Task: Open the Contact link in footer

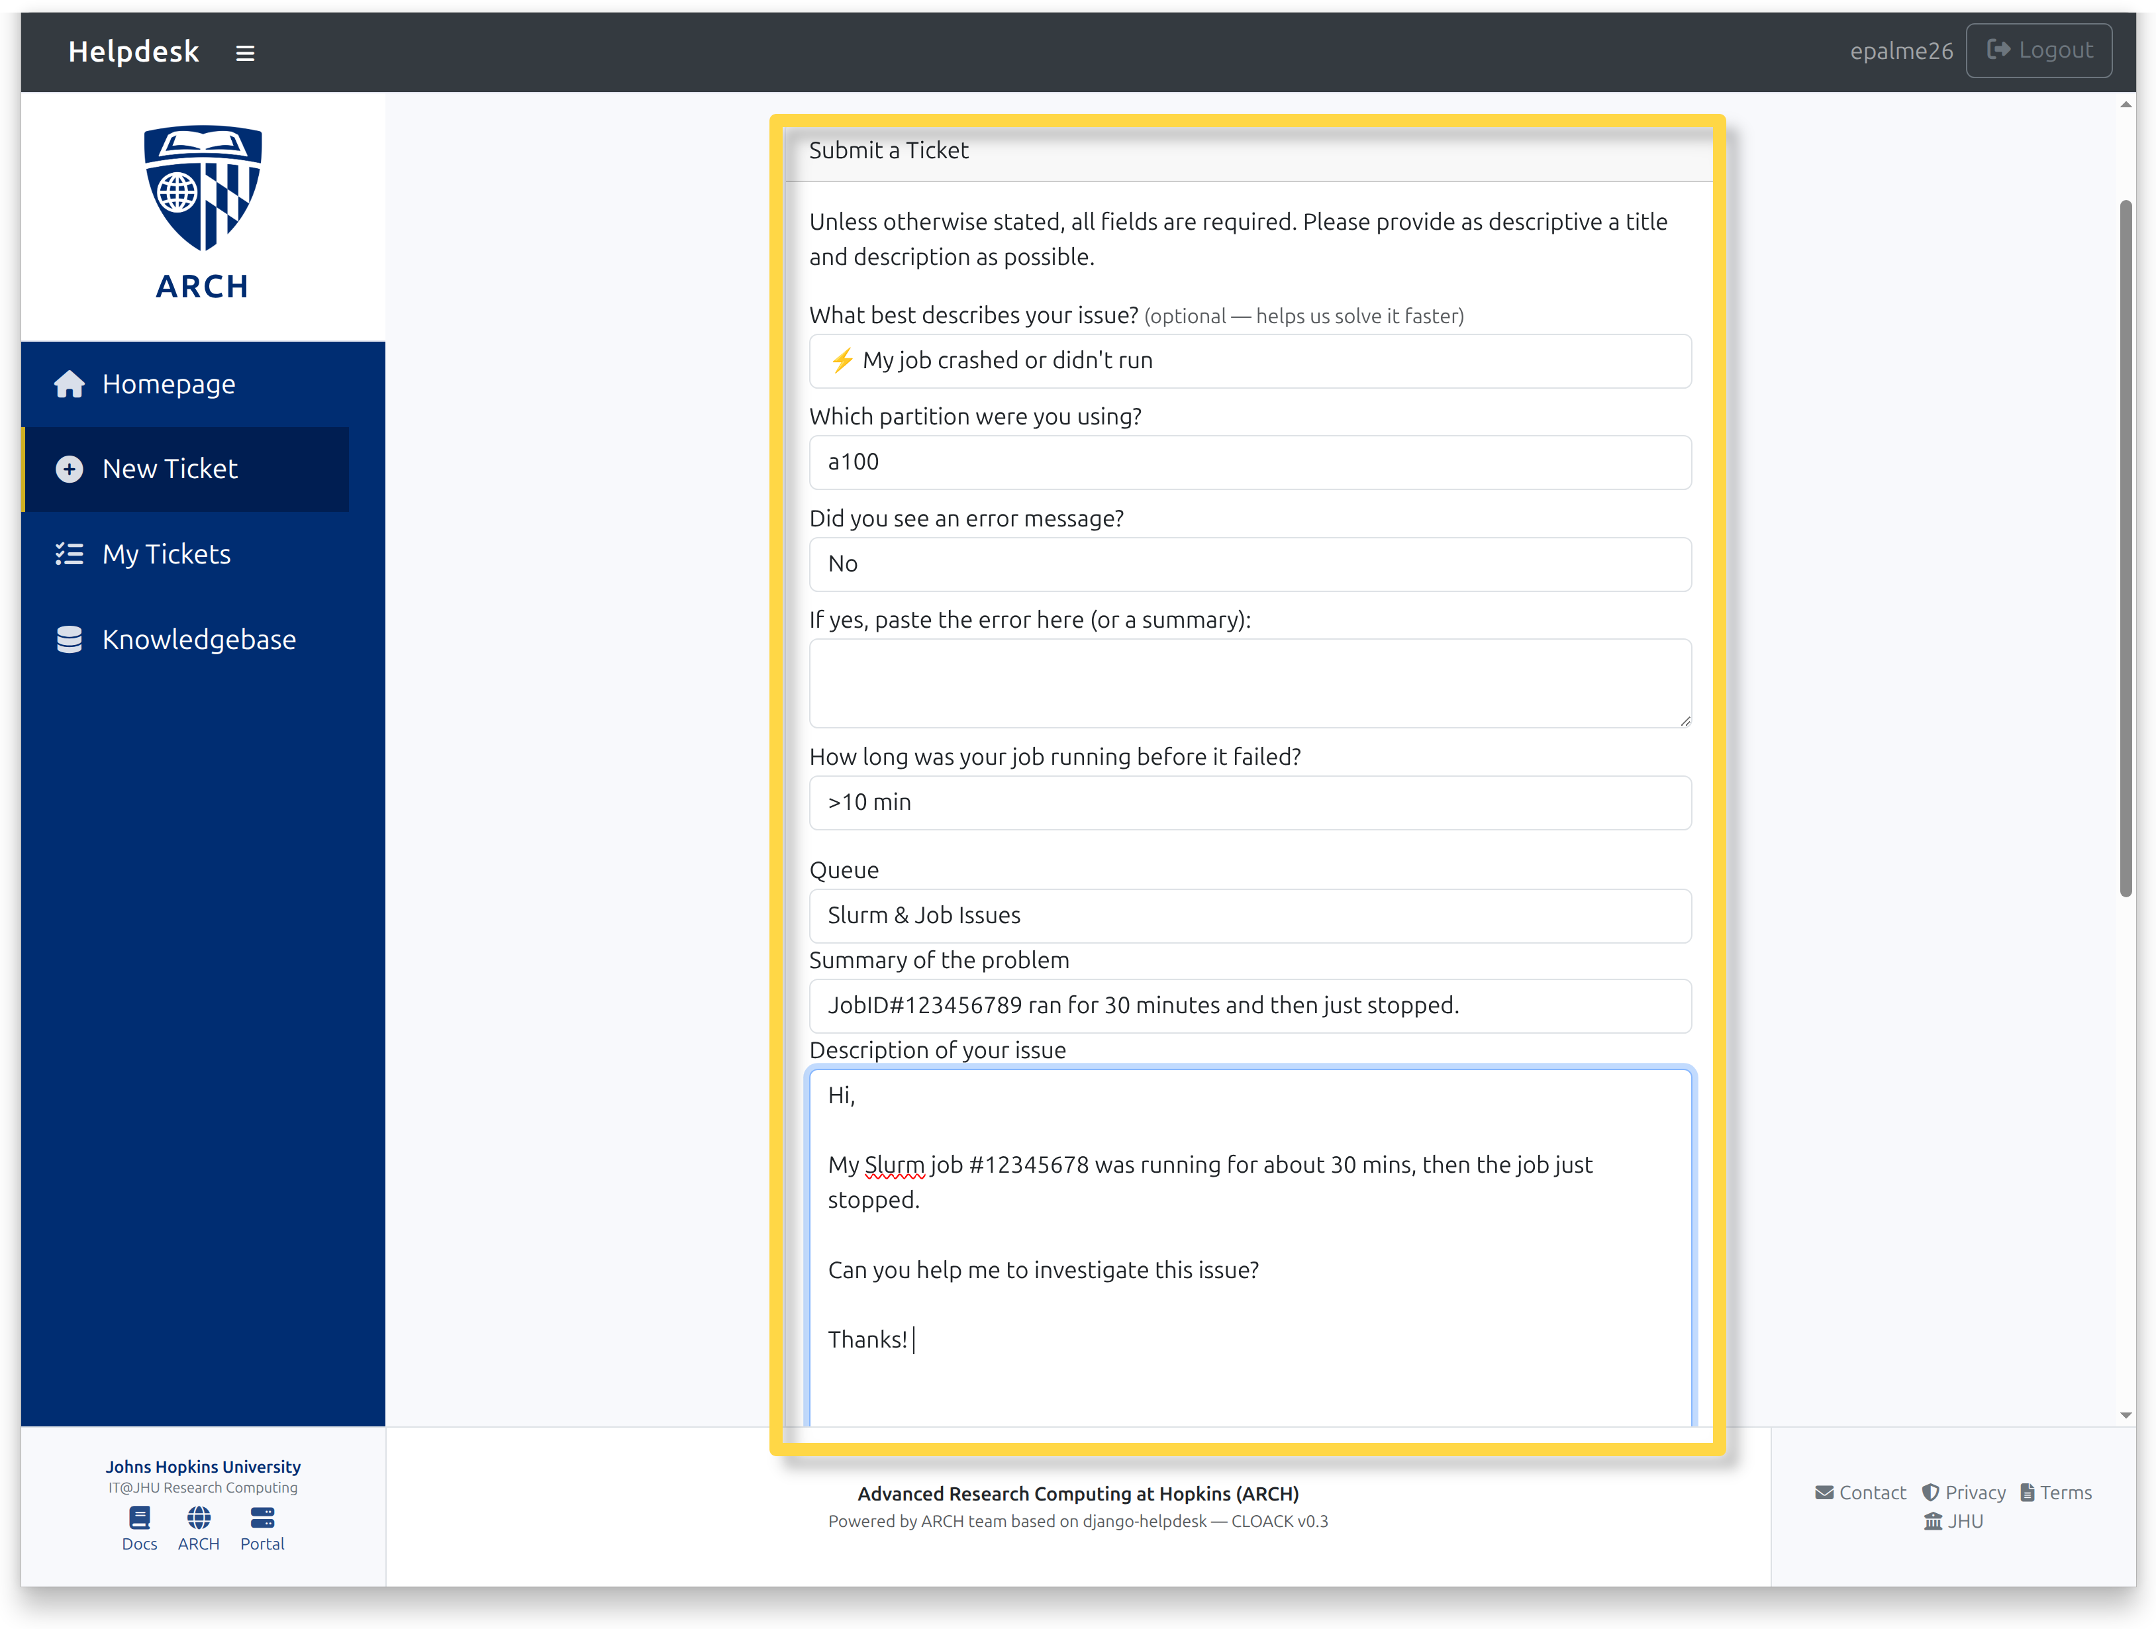Action: click(x=1861, y=1493)
